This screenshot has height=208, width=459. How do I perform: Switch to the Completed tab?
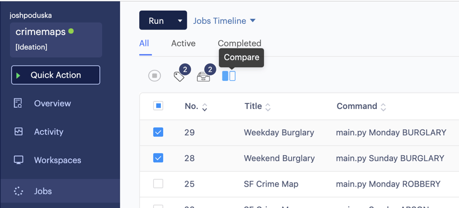239,44
